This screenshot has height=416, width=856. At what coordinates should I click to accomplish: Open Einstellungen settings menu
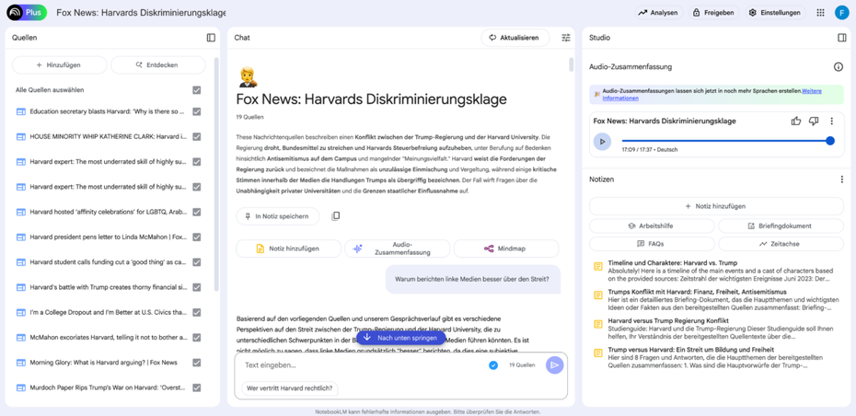click(x=776, y=13)
